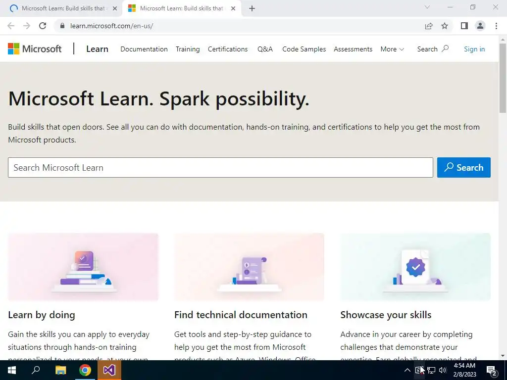The height and width of the screenshot is (380, 507).
Task: Close the first Microsoft Learn tab
Action: pyautogui.click(x=115, y=9)
